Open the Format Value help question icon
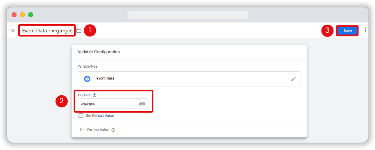The height and width of the screenshot is (150, 375). point(113,130)
